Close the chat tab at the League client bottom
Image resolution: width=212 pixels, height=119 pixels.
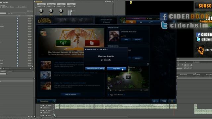(x=54, y=101)
